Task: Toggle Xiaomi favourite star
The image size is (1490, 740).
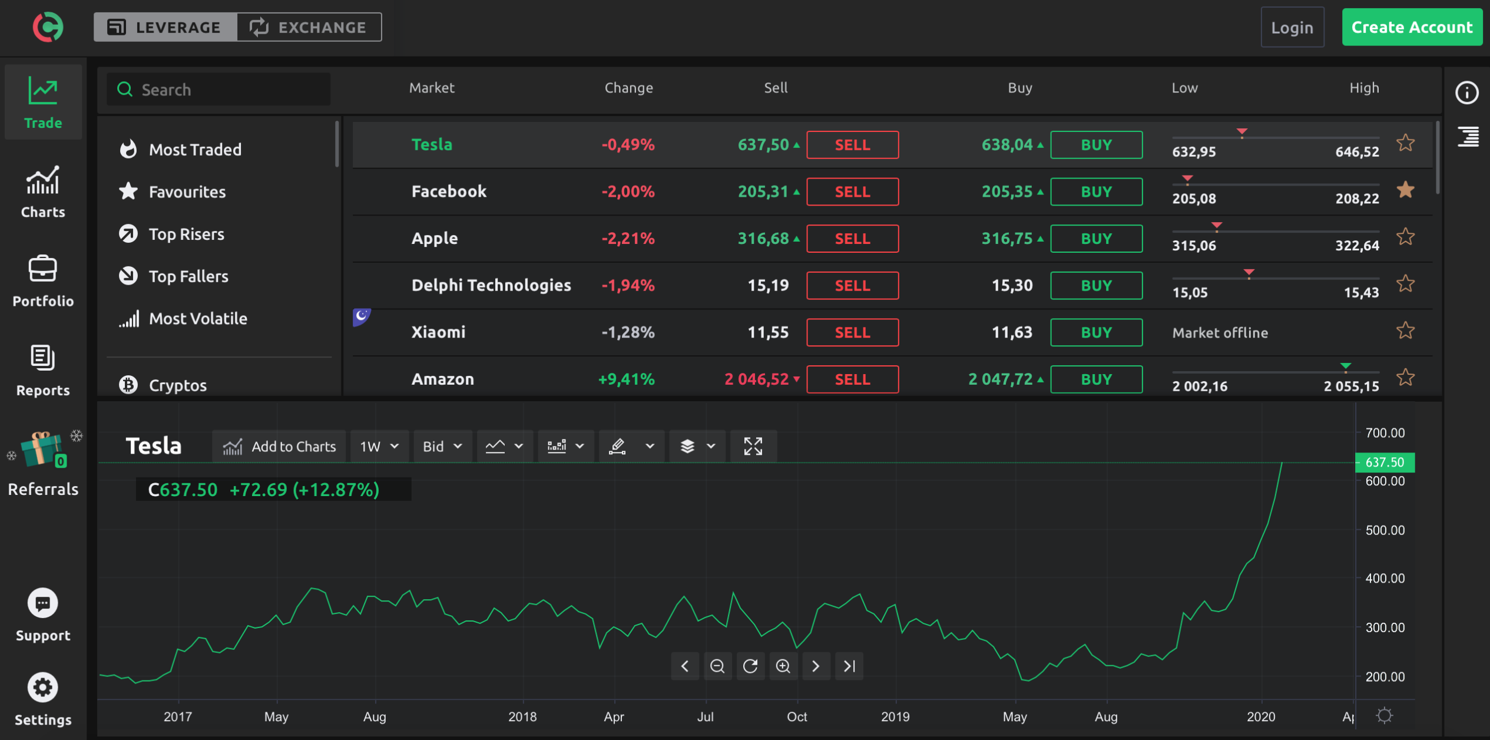Action: (x=1406, y=331)
